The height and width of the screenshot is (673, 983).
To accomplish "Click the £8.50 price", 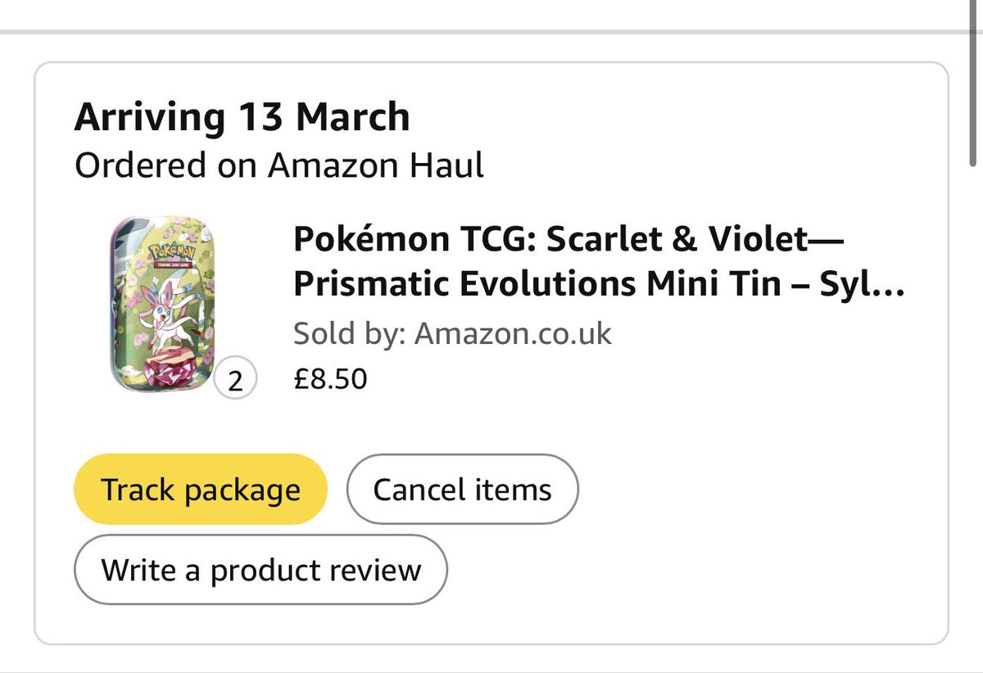I will point(330,379).
